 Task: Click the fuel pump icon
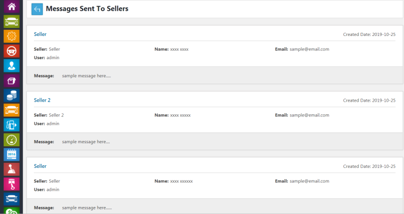coord(11,124)
